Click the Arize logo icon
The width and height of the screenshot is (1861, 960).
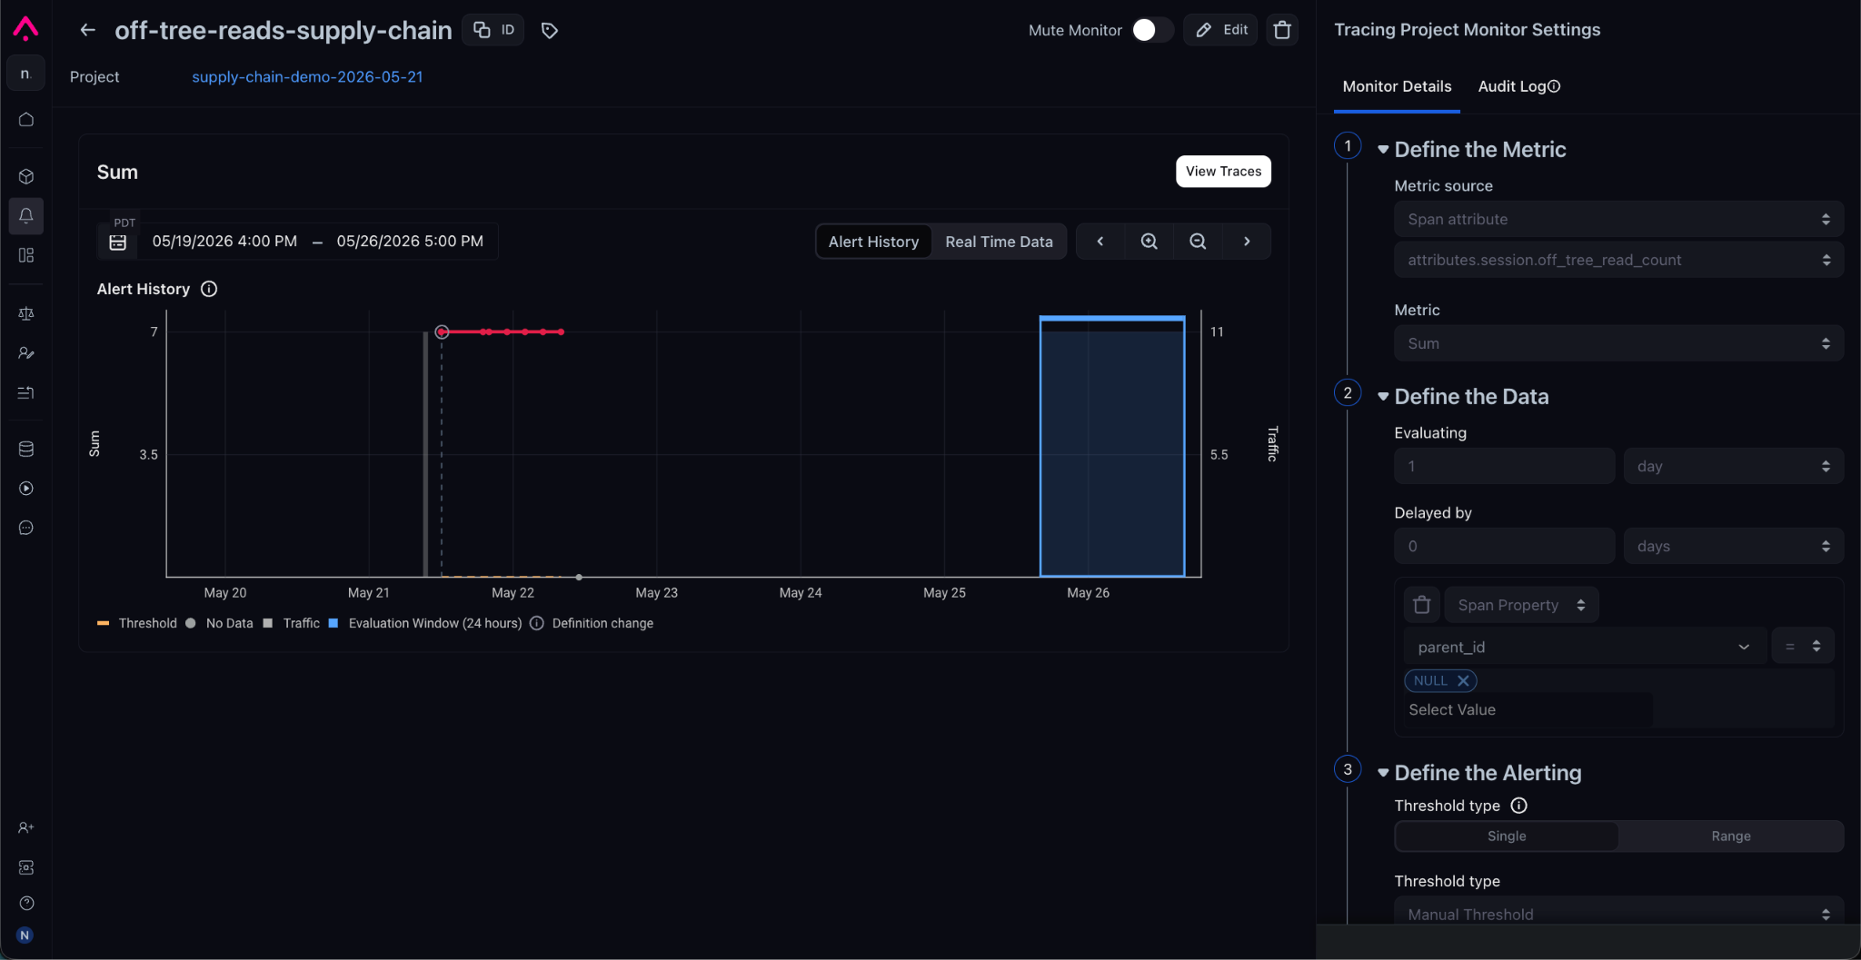click(25, 29)
